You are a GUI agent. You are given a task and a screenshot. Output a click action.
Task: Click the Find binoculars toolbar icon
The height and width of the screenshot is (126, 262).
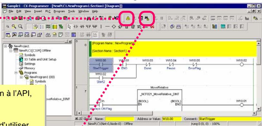coord(89,18)
